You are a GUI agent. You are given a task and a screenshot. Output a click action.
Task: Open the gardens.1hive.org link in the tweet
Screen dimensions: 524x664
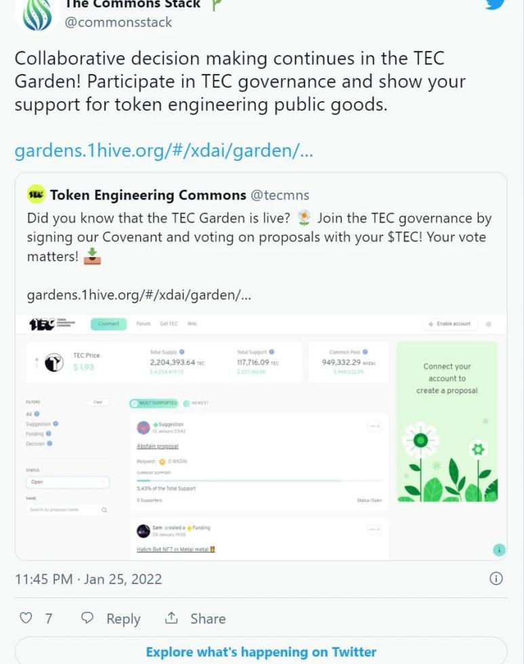[163, 151]
